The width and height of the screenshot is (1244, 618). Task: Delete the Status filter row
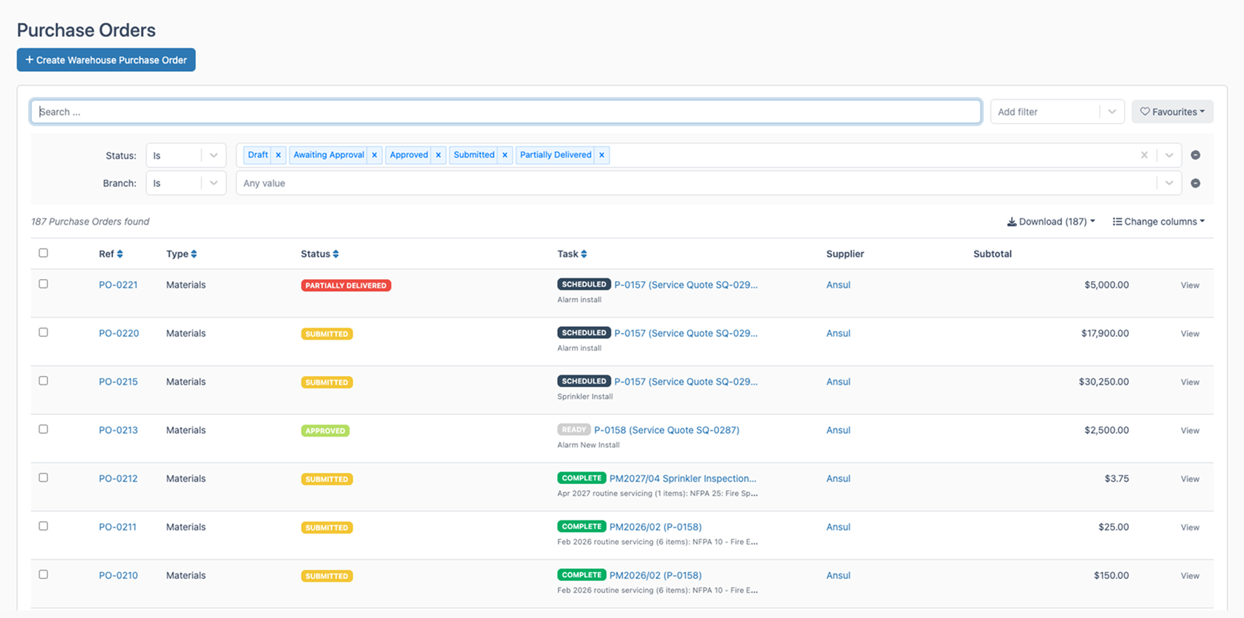pos(1195,155)
